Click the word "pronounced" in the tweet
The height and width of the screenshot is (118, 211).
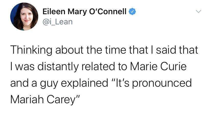(162, 83)
